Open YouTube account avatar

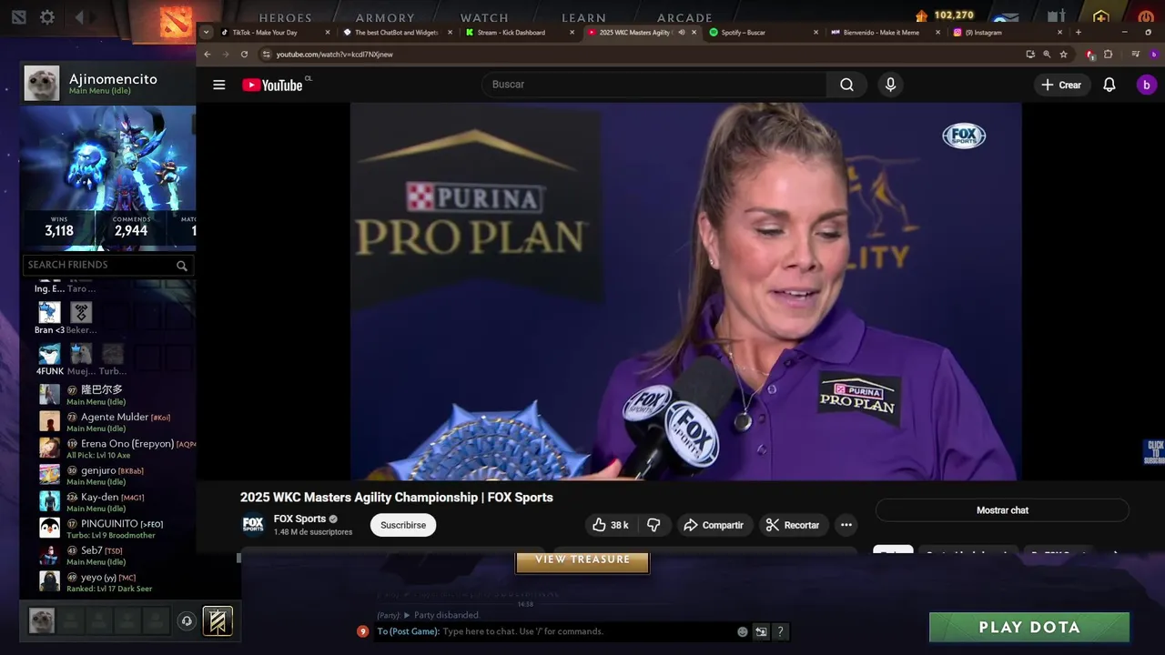[x=1146, y=85]
